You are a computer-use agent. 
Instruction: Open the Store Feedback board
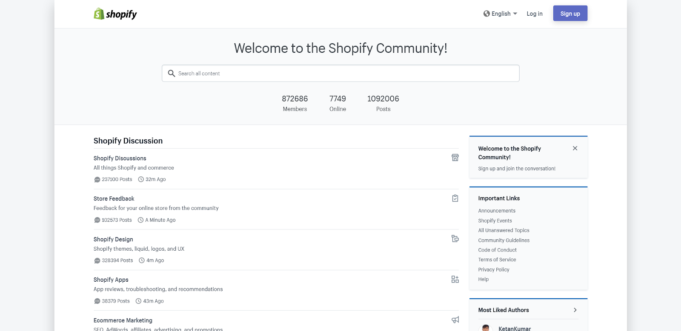[x=114, y=198]
